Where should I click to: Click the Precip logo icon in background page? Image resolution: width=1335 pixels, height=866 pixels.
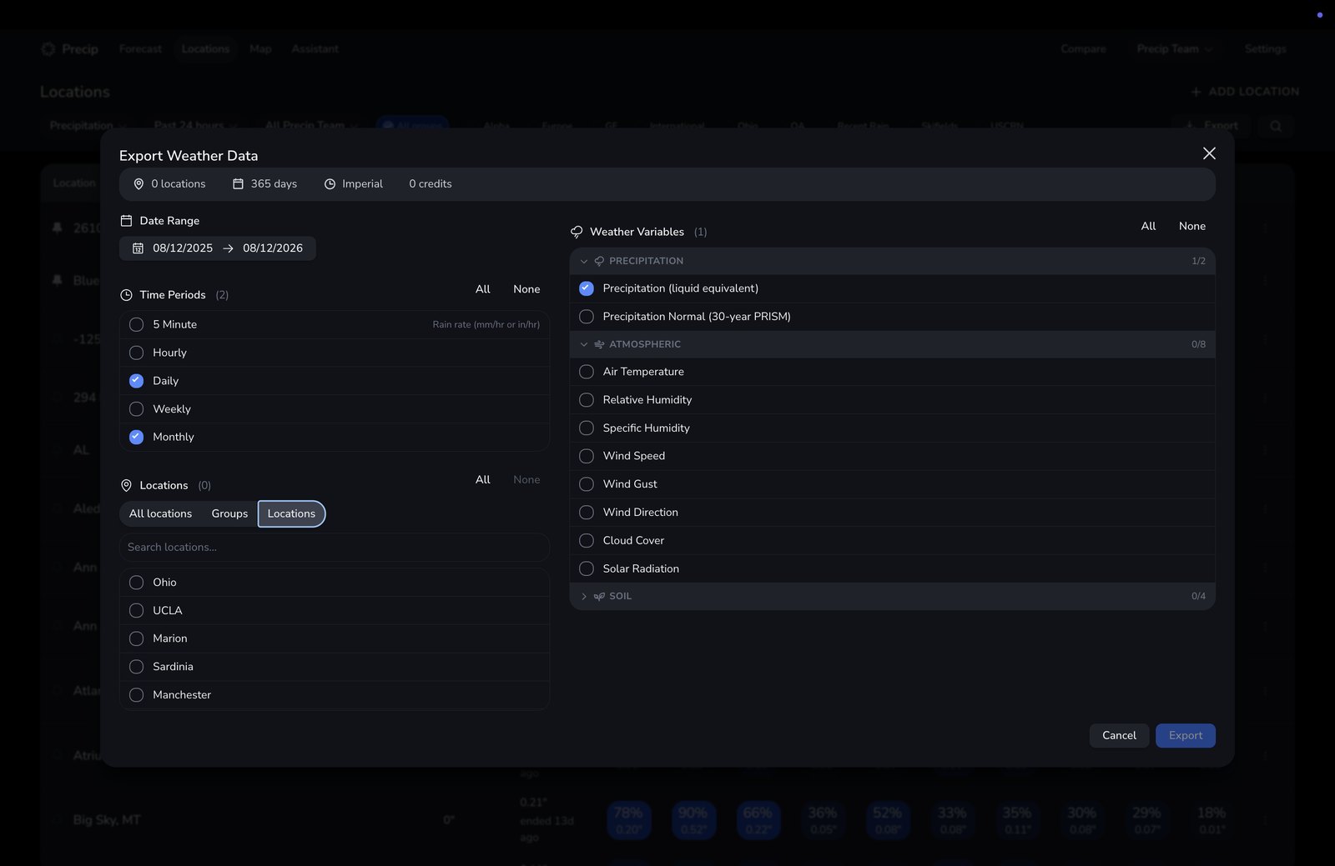(x=48, y=49)
